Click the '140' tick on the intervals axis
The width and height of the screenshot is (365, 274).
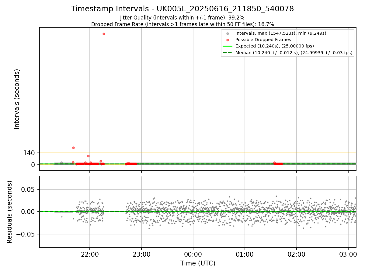coord(29,153)
